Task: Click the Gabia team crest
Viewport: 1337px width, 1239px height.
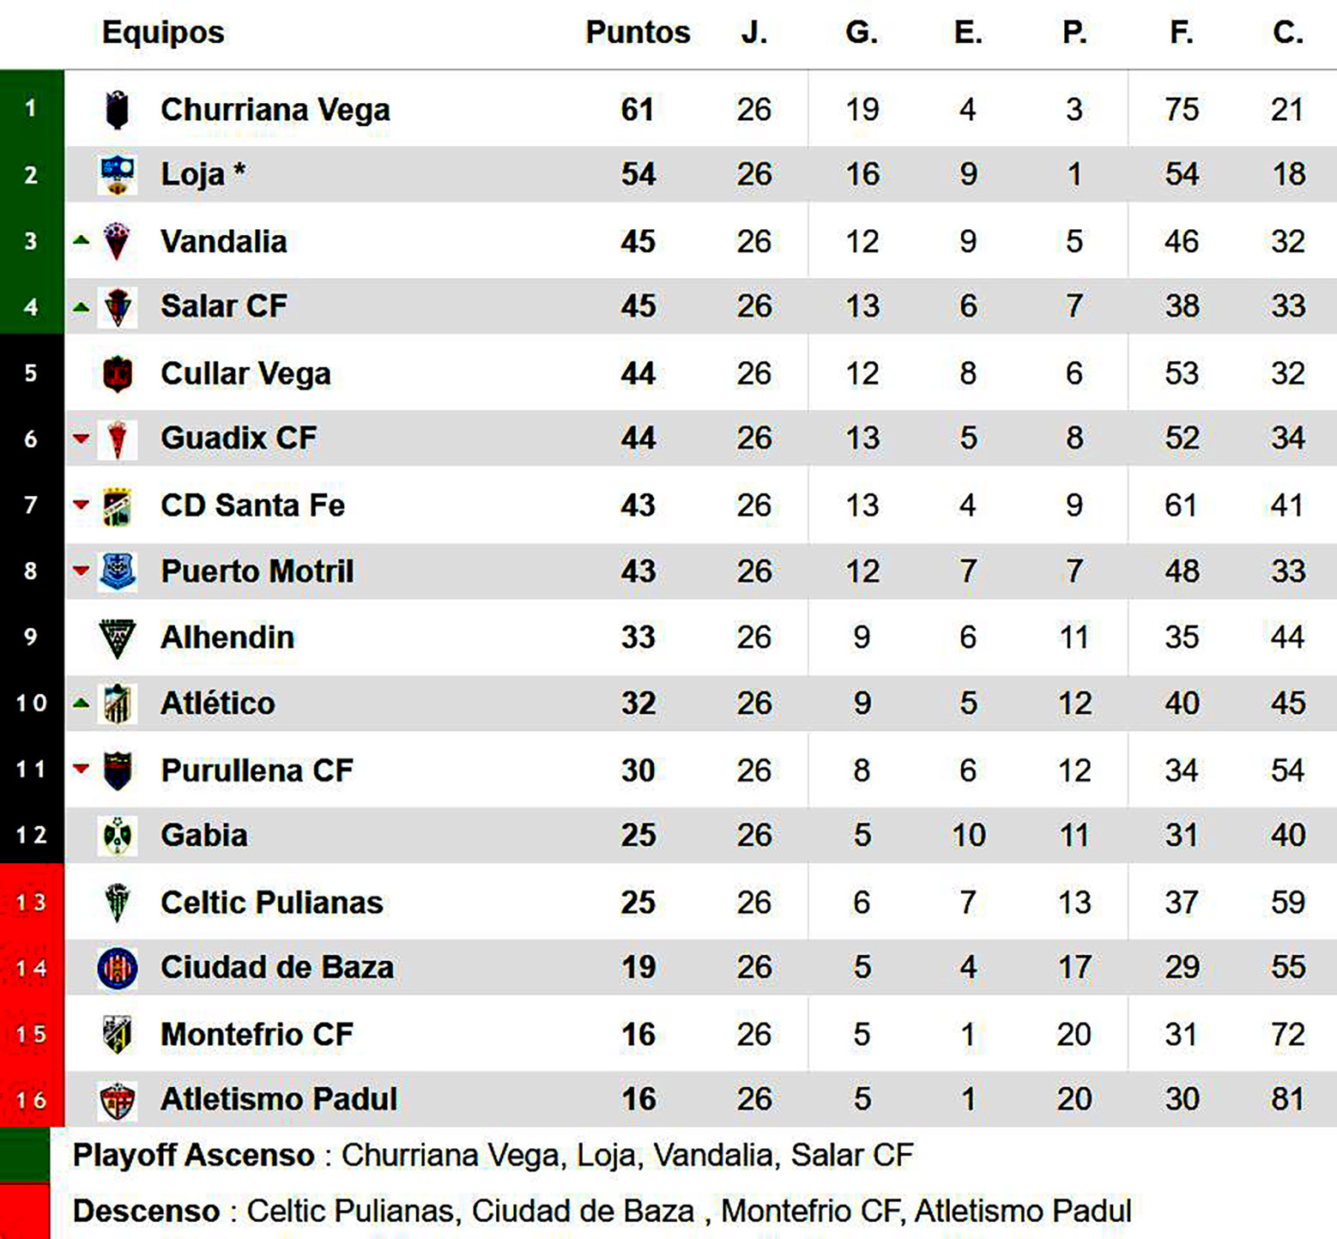Action: point(117,836)
